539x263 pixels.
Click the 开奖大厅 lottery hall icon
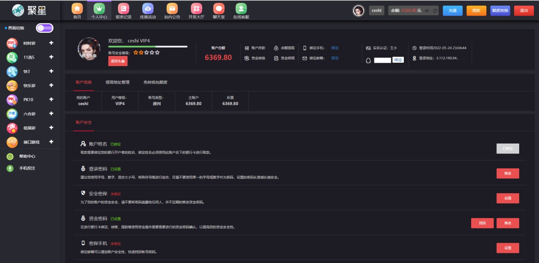click(196, 8)
